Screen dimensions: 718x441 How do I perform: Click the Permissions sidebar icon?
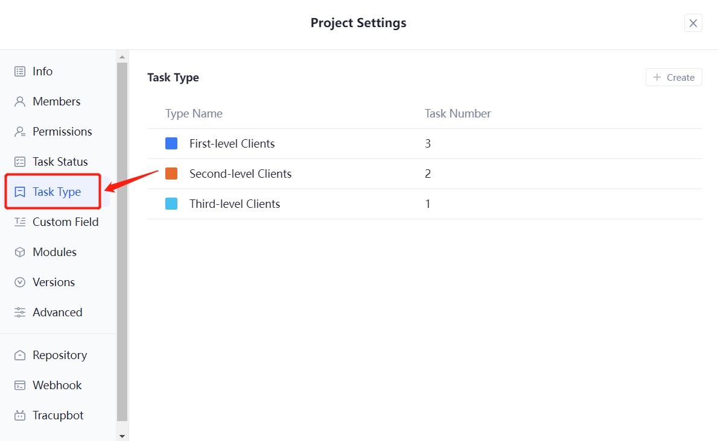[20, 131]
